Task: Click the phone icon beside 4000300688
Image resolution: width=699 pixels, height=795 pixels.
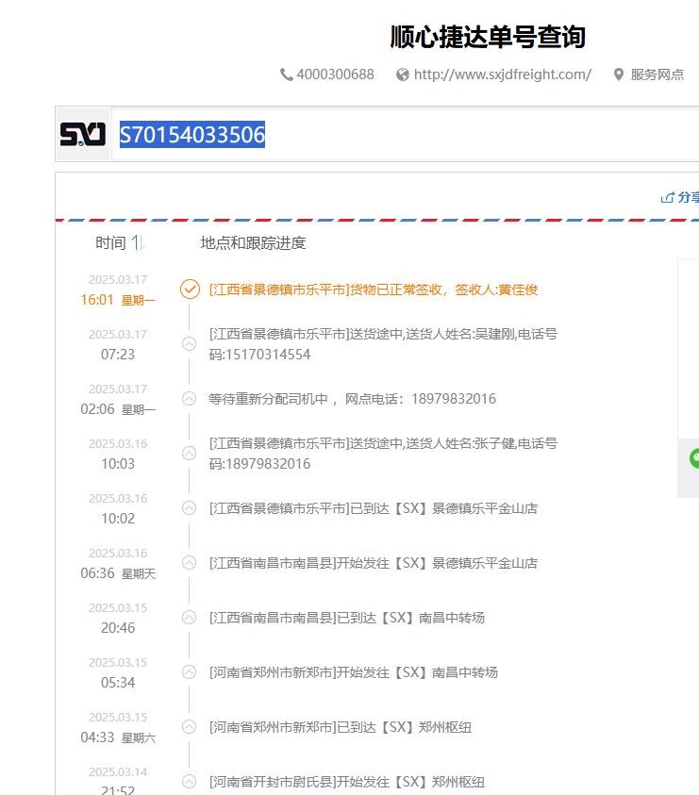Action: (x=286, y=75)
